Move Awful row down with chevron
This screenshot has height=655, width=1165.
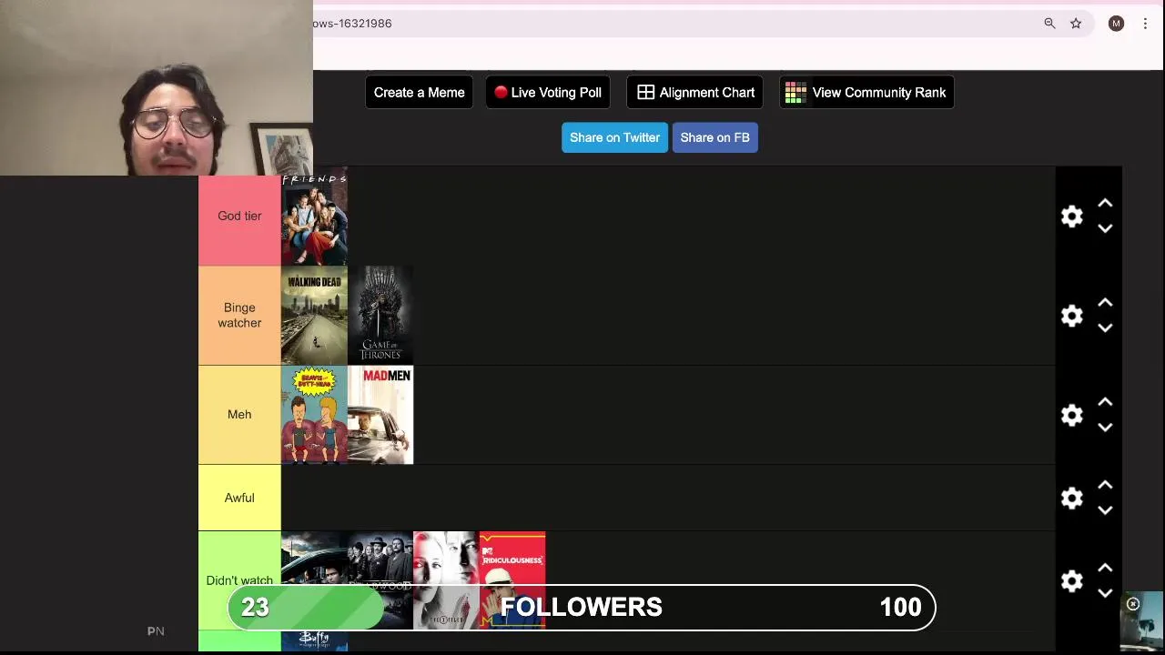click(1105, 509)
